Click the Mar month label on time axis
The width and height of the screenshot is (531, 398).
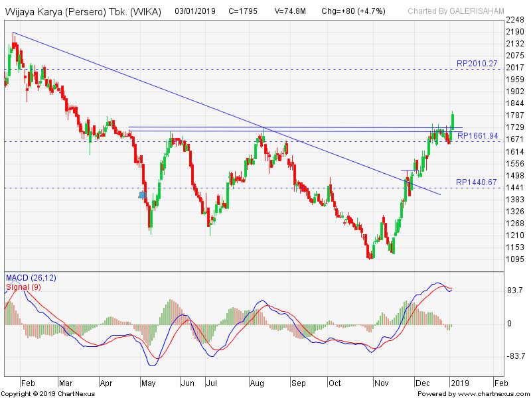(x=65, y=383)
